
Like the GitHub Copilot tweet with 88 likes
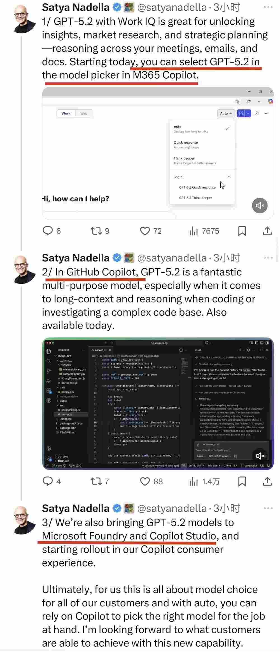pyautogui.click(x=145, y=481)
